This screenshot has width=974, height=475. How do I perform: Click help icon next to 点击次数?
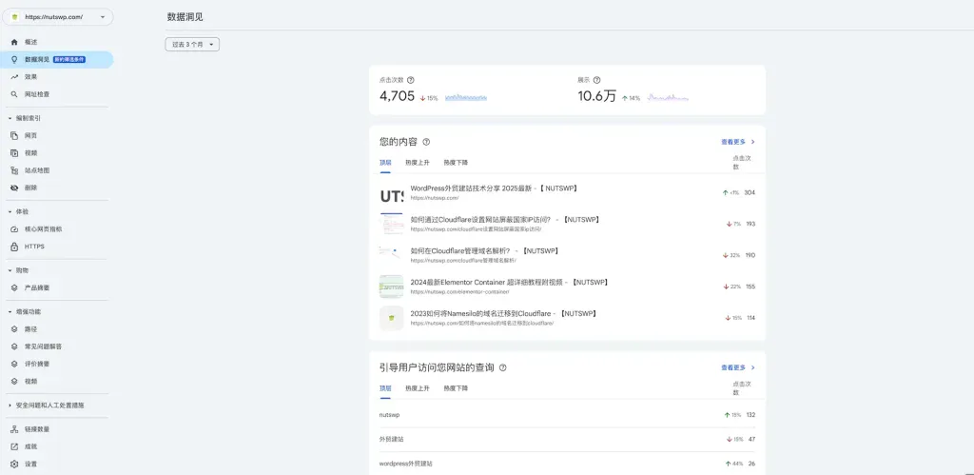click(x=411, y=80)
